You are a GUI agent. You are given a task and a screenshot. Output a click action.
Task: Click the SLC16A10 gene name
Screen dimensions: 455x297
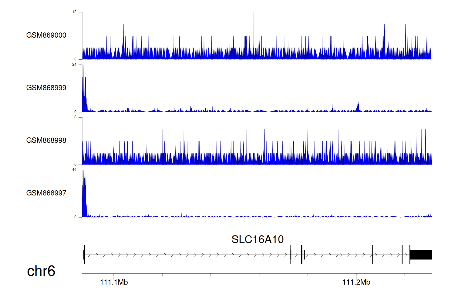tap(257, 239)
